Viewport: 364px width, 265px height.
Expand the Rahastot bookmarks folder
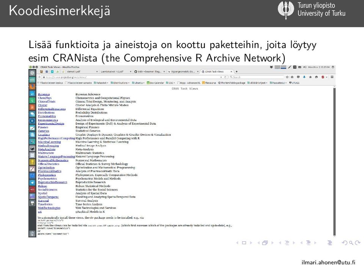(101, 83)
